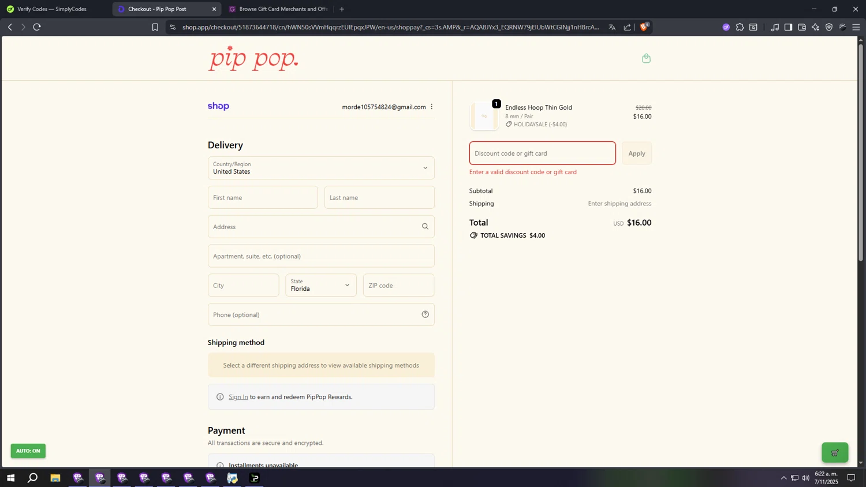Screen dimensions: 866x487
Task: Click the First name field
Action: coord(263,197)
